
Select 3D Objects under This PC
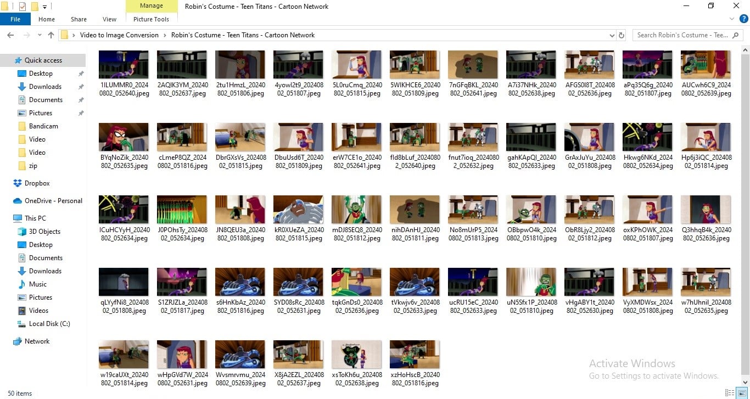click(x=44, y=232)
